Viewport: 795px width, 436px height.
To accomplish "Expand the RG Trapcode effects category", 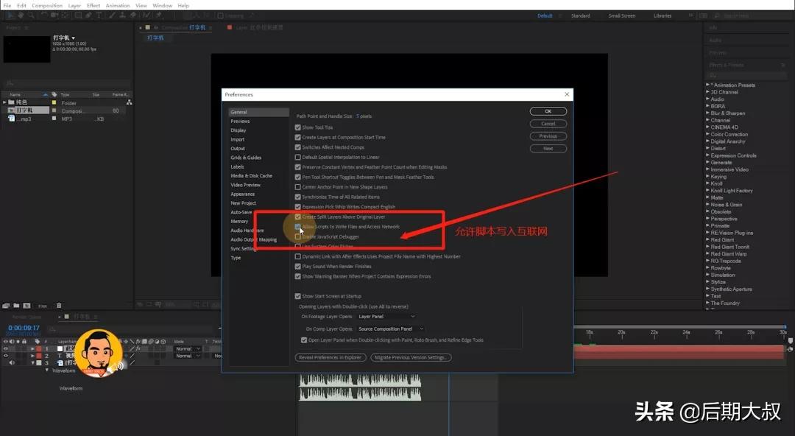I will 708,261.
